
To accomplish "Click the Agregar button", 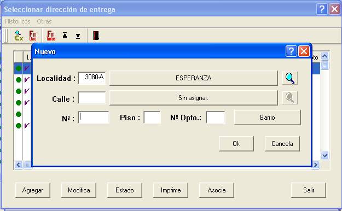I will (33, 190).
